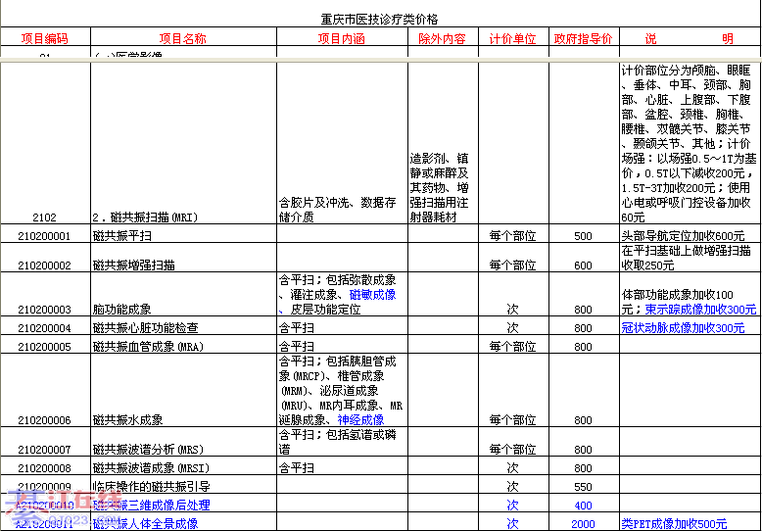The width and height of the screenshot is (762, 531).
Task: Click blue note 类PET成像加收500元
Action: [674, 524]
